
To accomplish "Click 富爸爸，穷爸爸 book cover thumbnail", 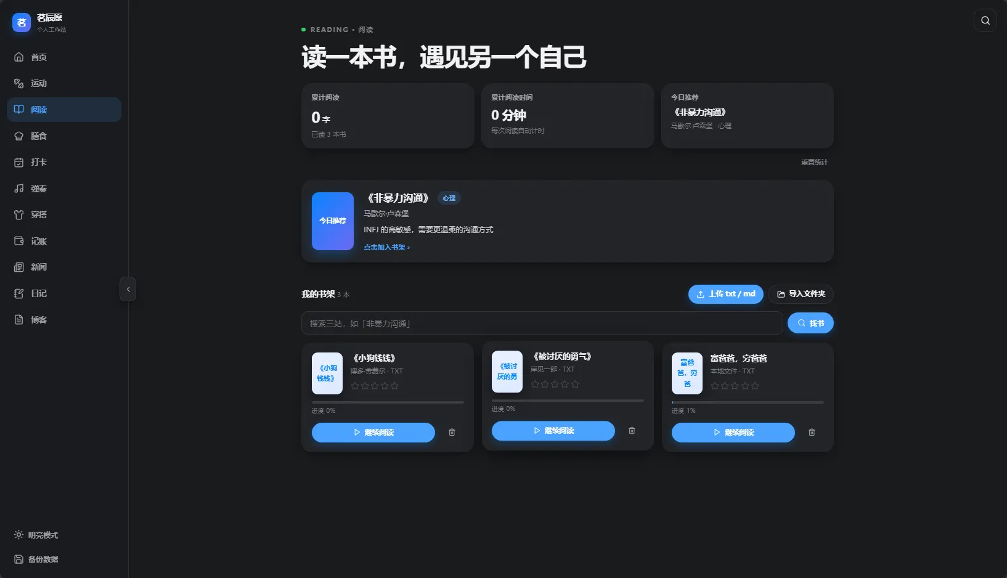I will tap(687, 373).
